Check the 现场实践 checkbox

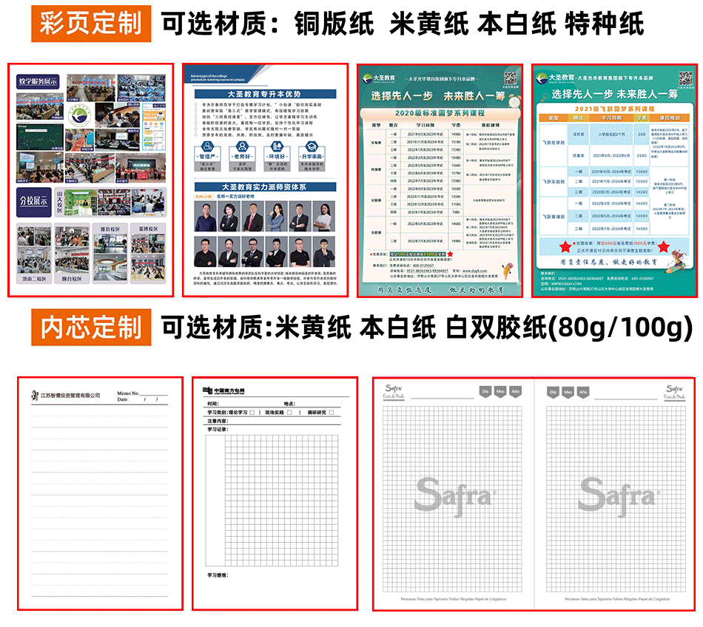click(x=289, y=413)
